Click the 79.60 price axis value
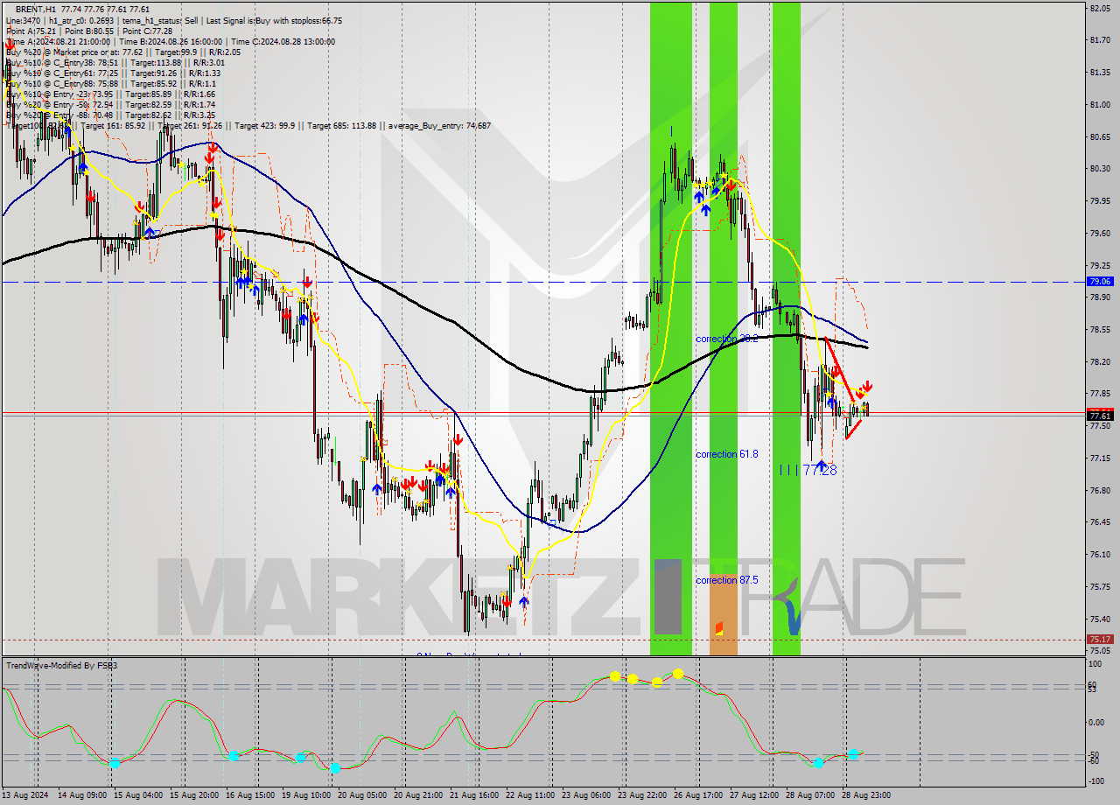 [1100, 233]
